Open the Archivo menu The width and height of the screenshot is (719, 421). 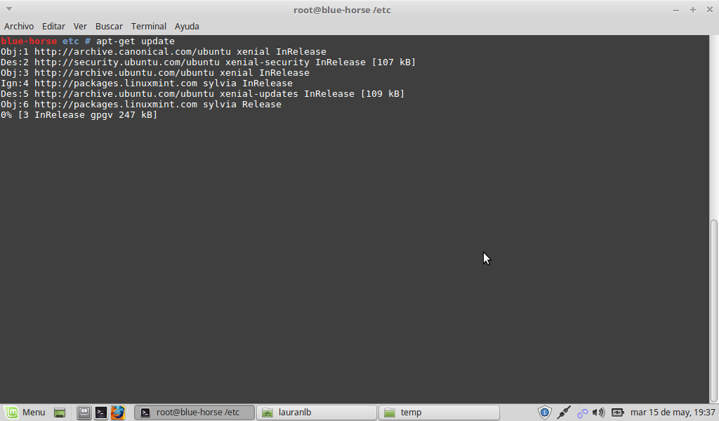19,26
